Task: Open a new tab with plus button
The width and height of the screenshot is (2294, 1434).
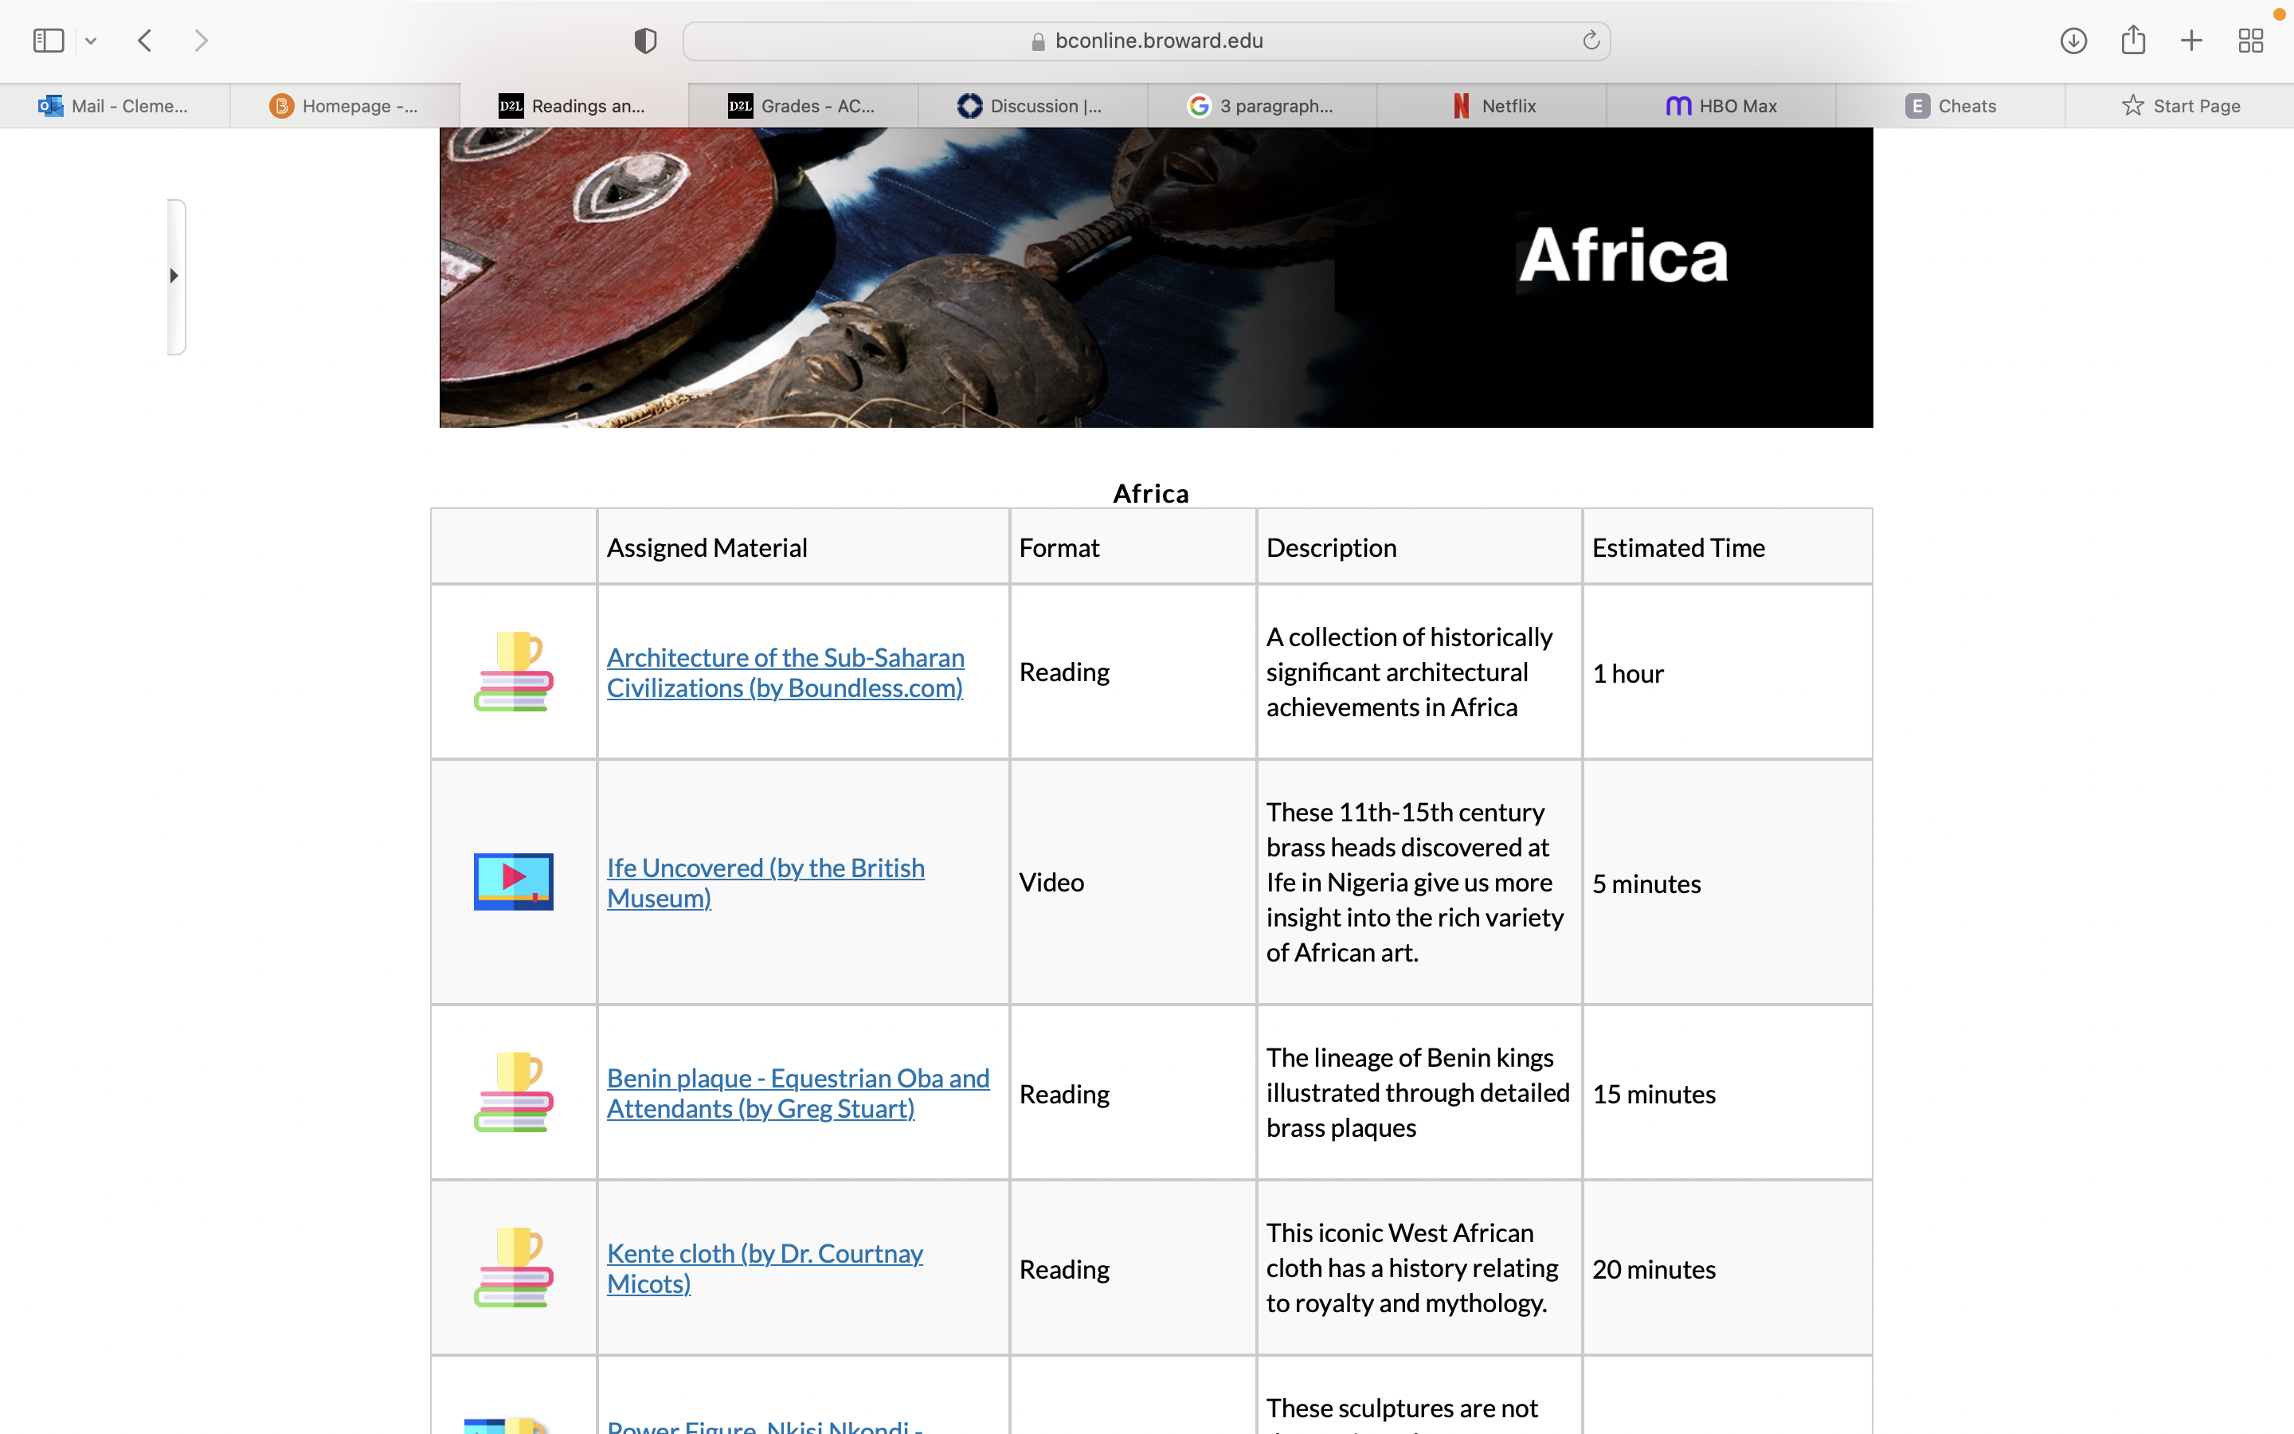Action: click(x=2191, y=41)
